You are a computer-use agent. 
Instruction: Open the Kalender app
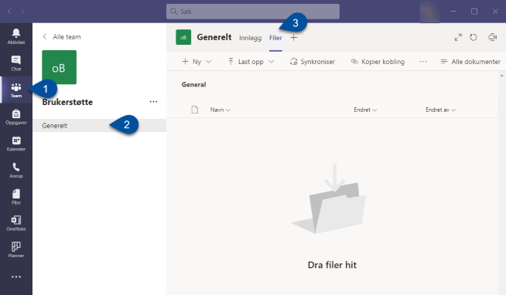(16, 144)
